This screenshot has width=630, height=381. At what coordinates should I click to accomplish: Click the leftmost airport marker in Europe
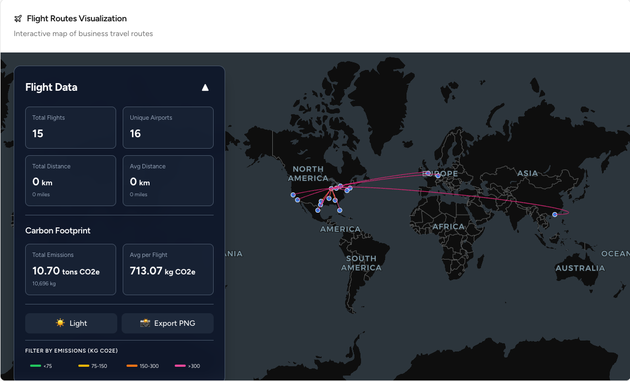(x=428, y=173)
